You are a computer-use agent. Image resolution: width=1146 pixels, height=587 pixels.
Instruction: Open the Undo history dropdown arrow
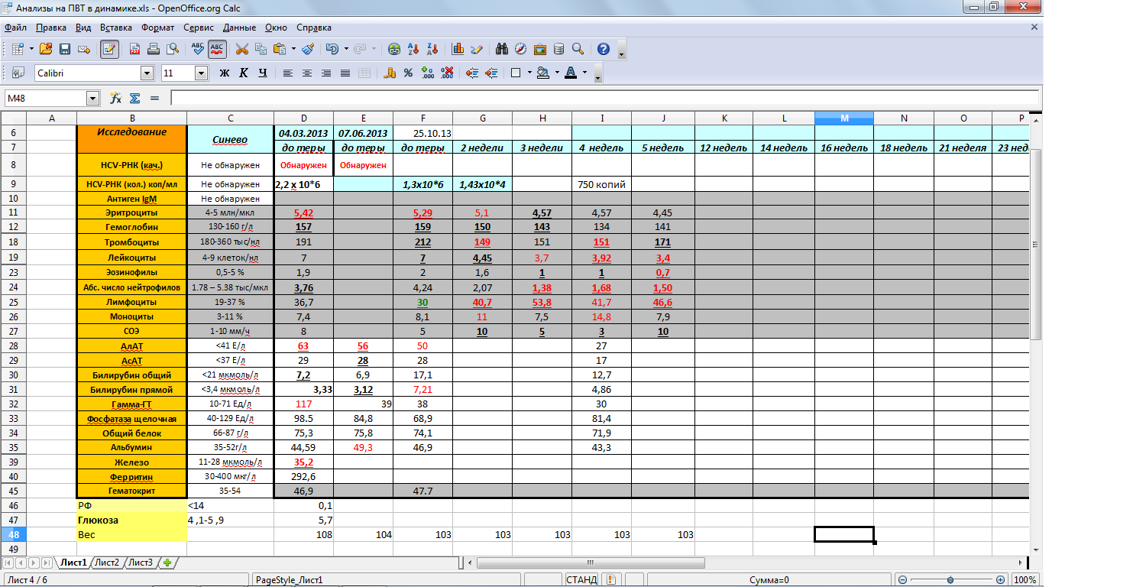(x=346, y=49)
